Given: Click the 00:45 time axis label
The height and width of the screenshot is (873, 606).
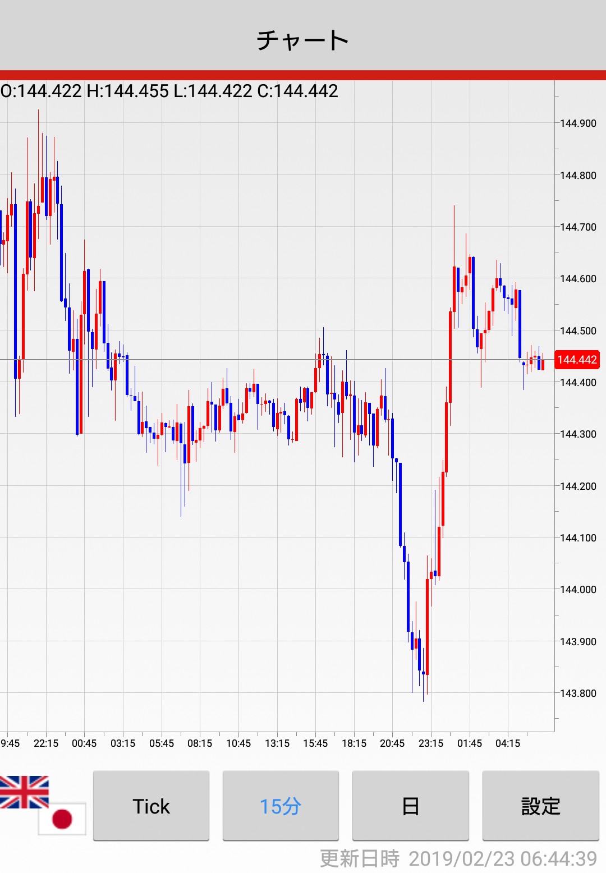Looking at the screenshot, I should coord(84,743).
